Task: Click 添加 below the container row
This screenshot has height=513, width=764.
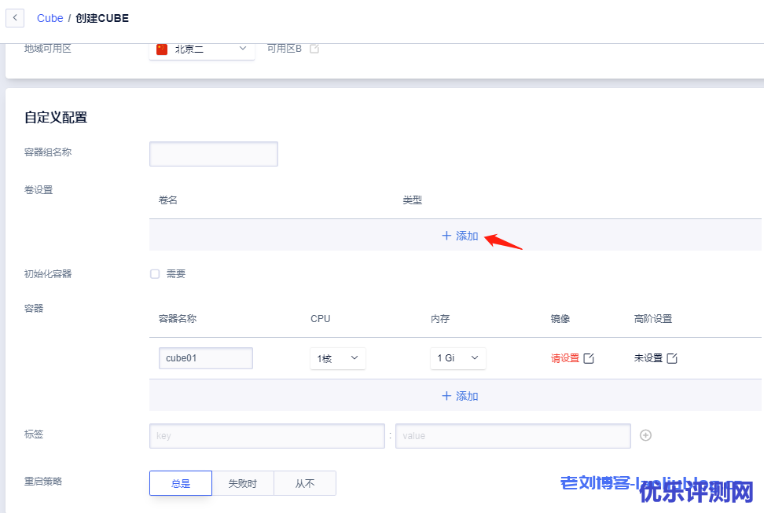Action: point(460,396)
